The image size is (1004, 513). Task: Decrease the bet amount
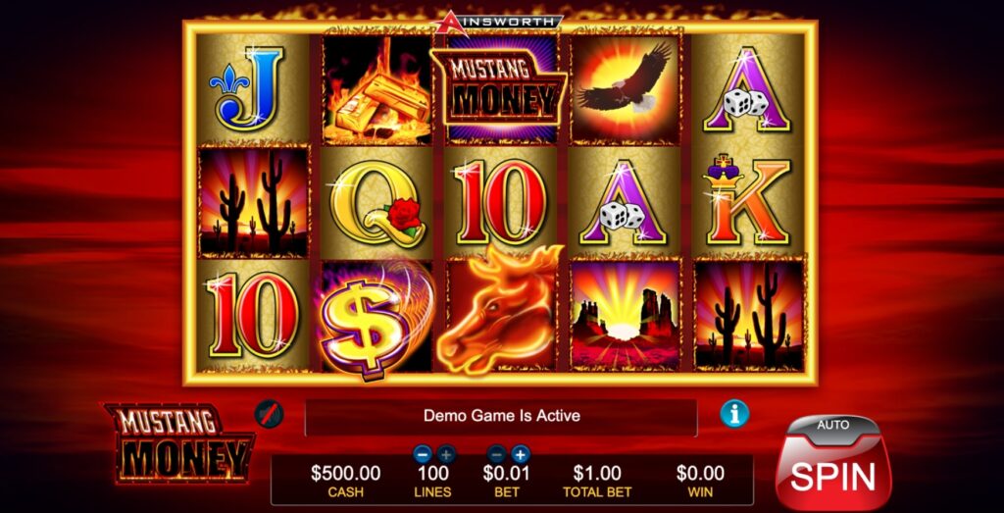tap(496, 455)
